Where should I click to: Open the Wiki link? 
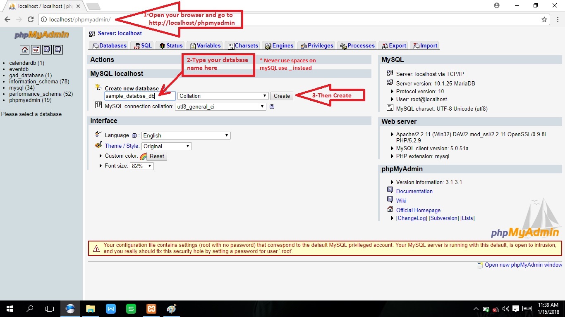point(401,201)
